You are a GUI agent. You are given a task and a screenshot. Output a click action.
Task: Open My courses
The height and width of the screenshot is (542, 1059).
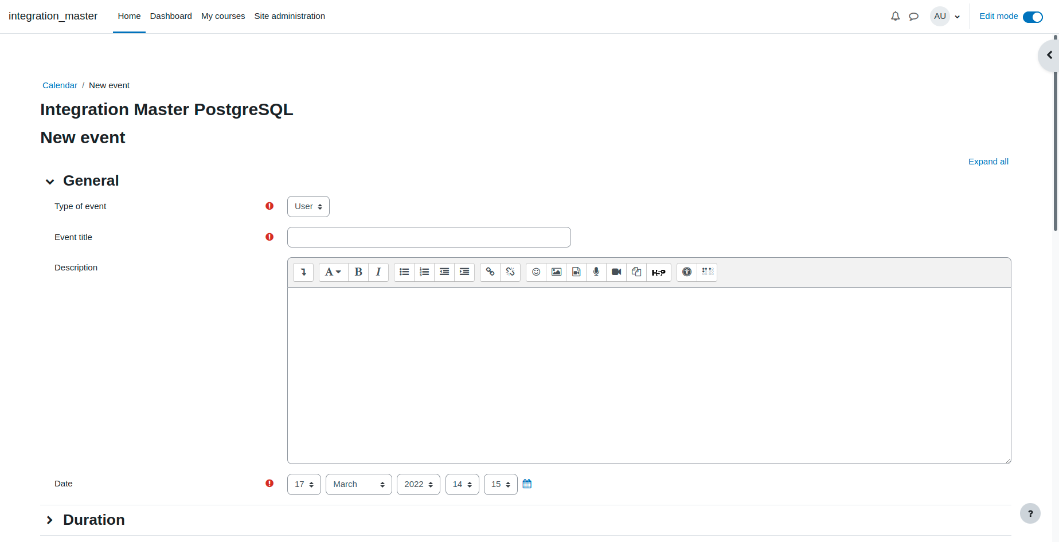[223, 16]
